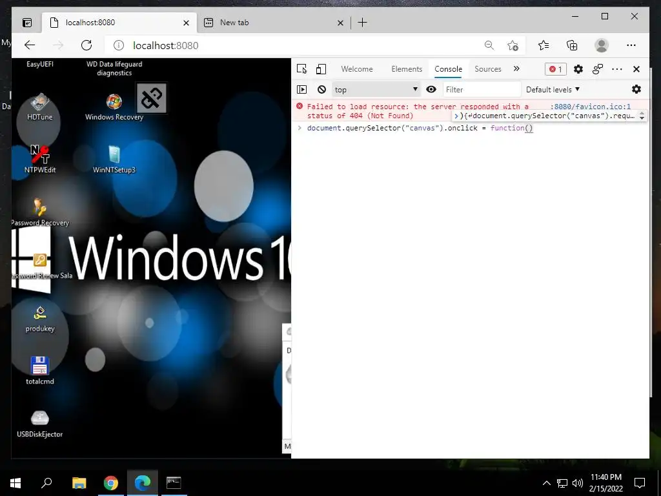Close the localhost:8080 tab
The height and width of the screenshot is (496, 661).
pyautogui.click(x=186, y=23)
